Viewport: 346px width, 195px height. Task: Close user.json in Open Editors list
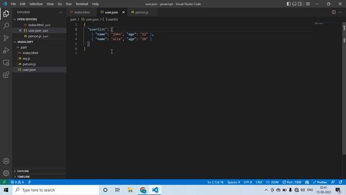(20, 30)
